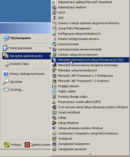Click the Wydajność performance icon
130x157 pixels.
click(x=54, y=139)
